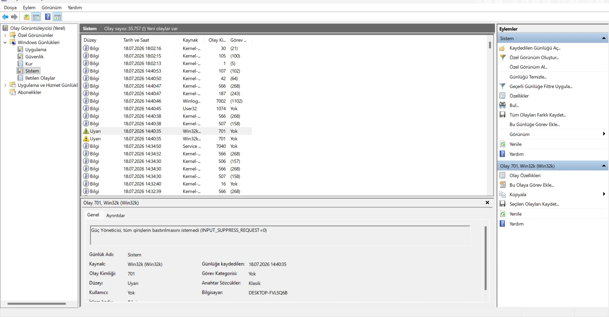Click the event list vertical scrollbar thumb
Image resolution: width=609 pixels, height=317 pixels.
pos(490,45)
